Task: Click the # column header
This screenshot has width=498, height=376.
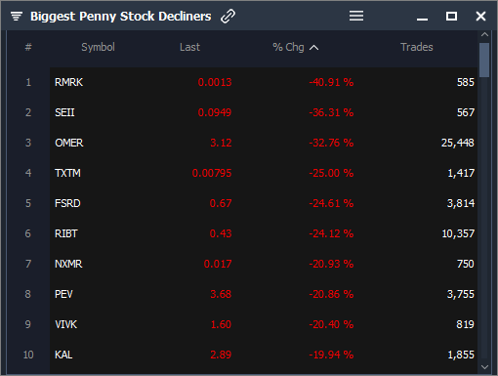Action: click(28, 47)
